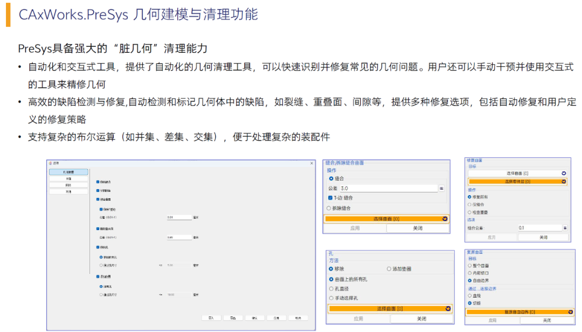Screen dimensions: 582x332
Task: Select the 手动选择孔 radio option
Action: [331, 298]
